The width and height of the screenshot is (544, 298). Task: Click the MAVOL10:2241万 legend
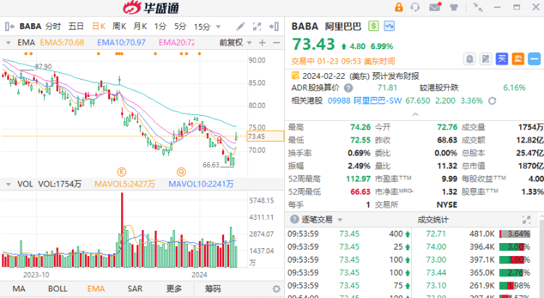(x=201, y=184)
